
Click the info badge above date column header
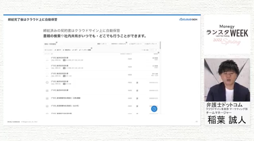click(159, 52)
